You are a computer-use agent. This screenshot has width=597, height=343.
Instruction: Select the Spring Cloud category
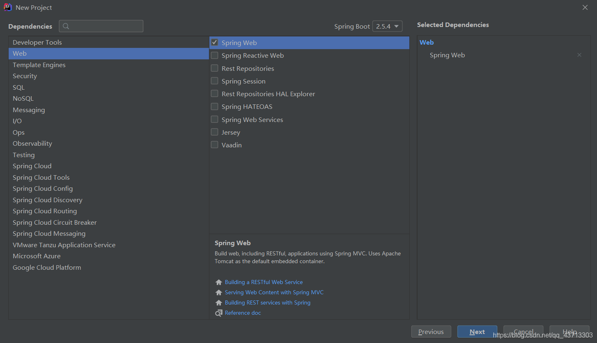pos(109,166)
